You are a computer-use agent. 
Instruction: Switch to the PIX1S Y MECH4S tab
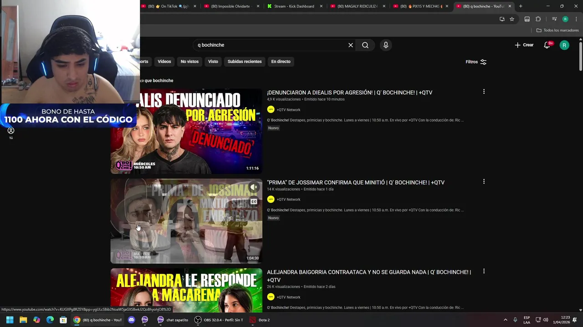point(420,6)
